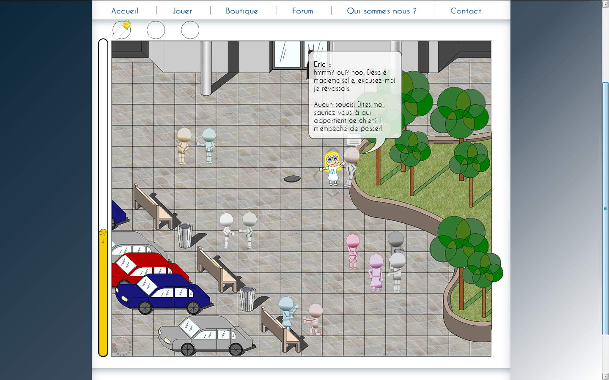Open the Boutique page
609x380 pixels.
242,11
